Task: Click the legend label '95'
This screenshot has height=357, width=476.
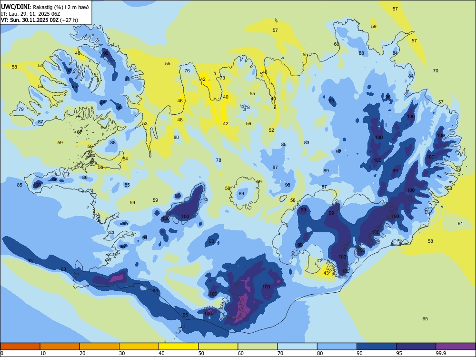Action: [399, 353]
